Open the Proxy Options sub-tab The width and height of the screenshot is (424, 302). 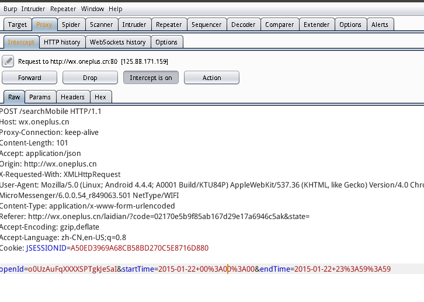[x=166, y=42]
